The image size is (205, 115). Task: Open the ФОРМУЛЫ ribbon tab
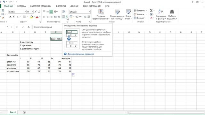click(61, 6)
